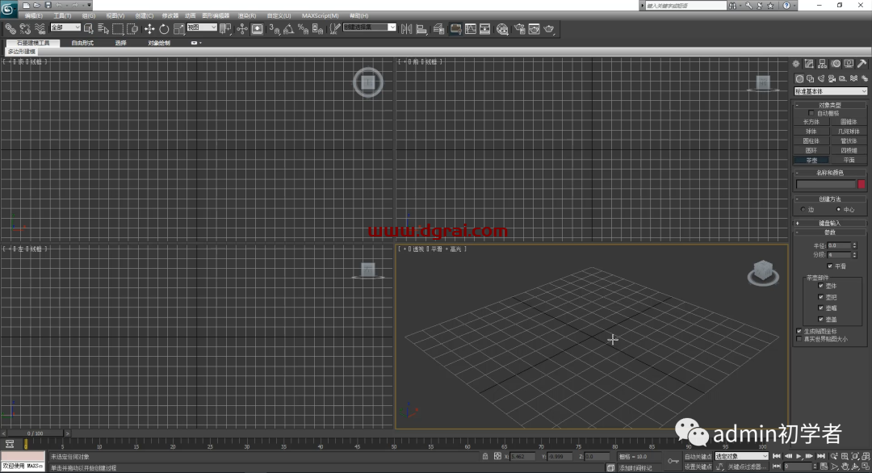Activate the Select Object tool
Viewport: 872px width, 473px height.
(x=89, y=28)
